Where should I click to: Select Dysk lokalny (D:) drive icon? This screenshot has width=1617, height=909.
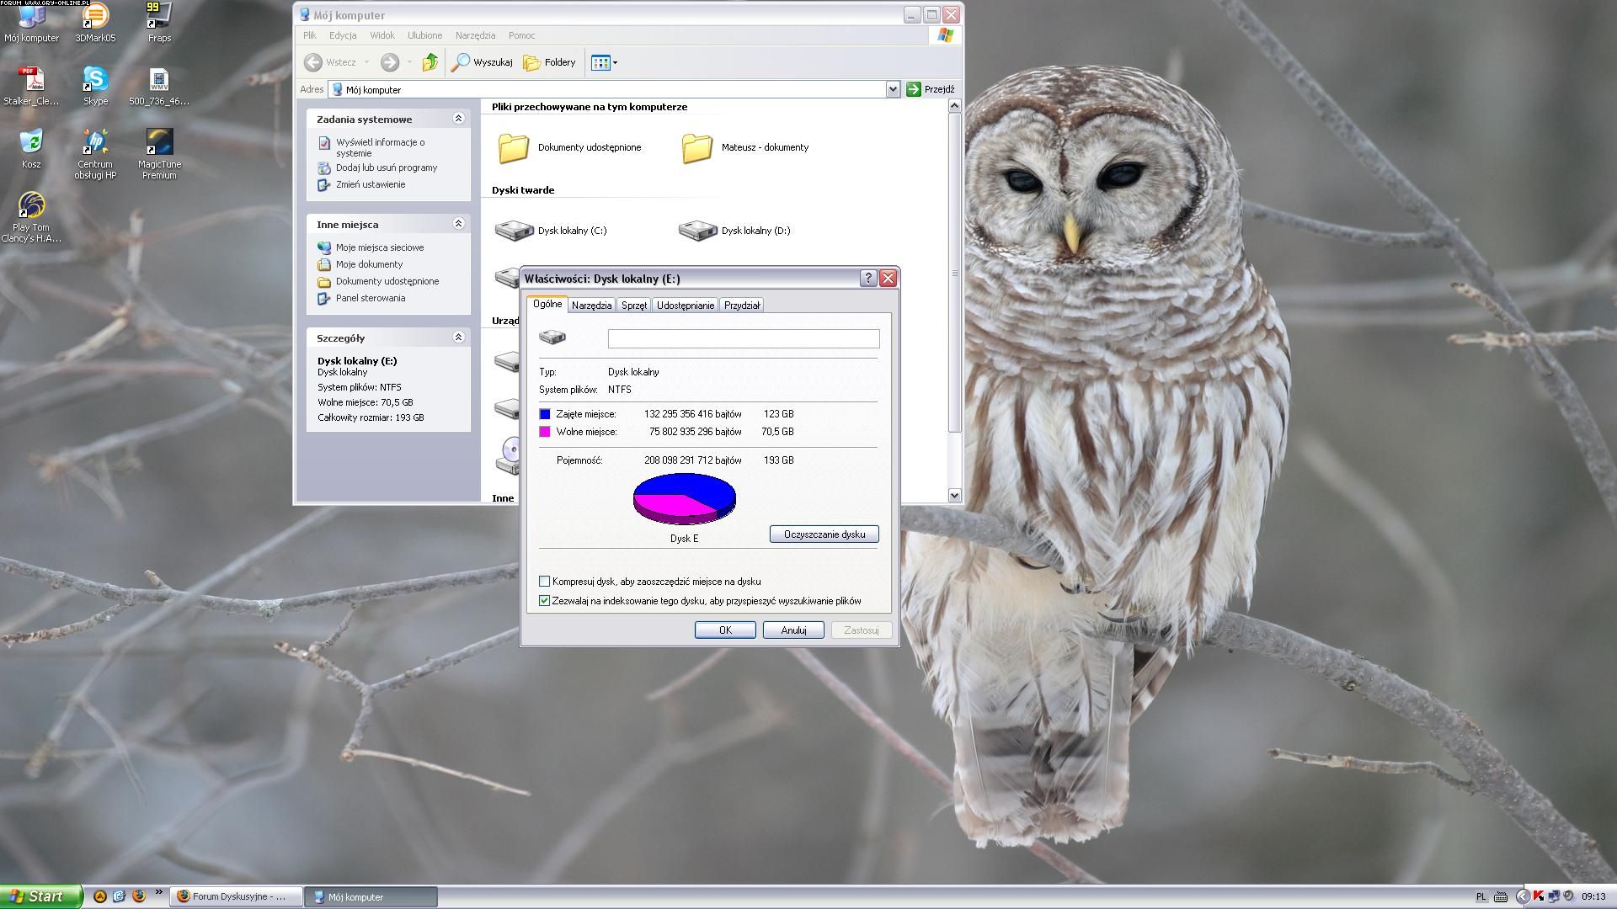[x=697, y=230]
